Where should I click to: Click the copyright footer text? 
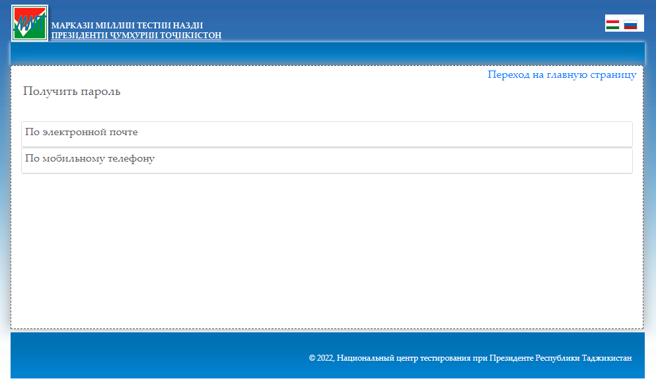pos(470,358)
